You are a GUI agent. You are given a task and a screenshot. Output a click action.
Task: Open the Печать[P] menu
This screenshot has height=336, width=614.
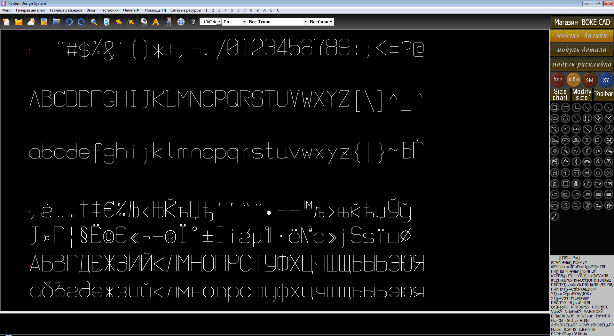coord(132,10)
